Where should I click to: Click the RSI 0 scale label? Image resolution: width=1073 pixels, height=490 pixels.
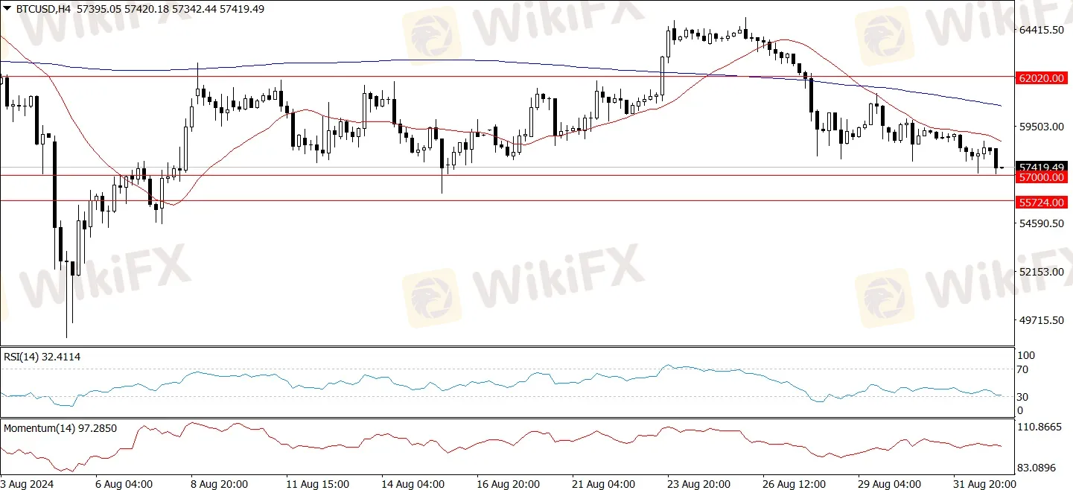point(1021,410)
